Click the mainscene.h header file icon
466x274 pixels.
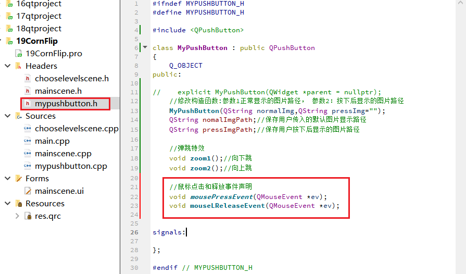tap(28, 91)
